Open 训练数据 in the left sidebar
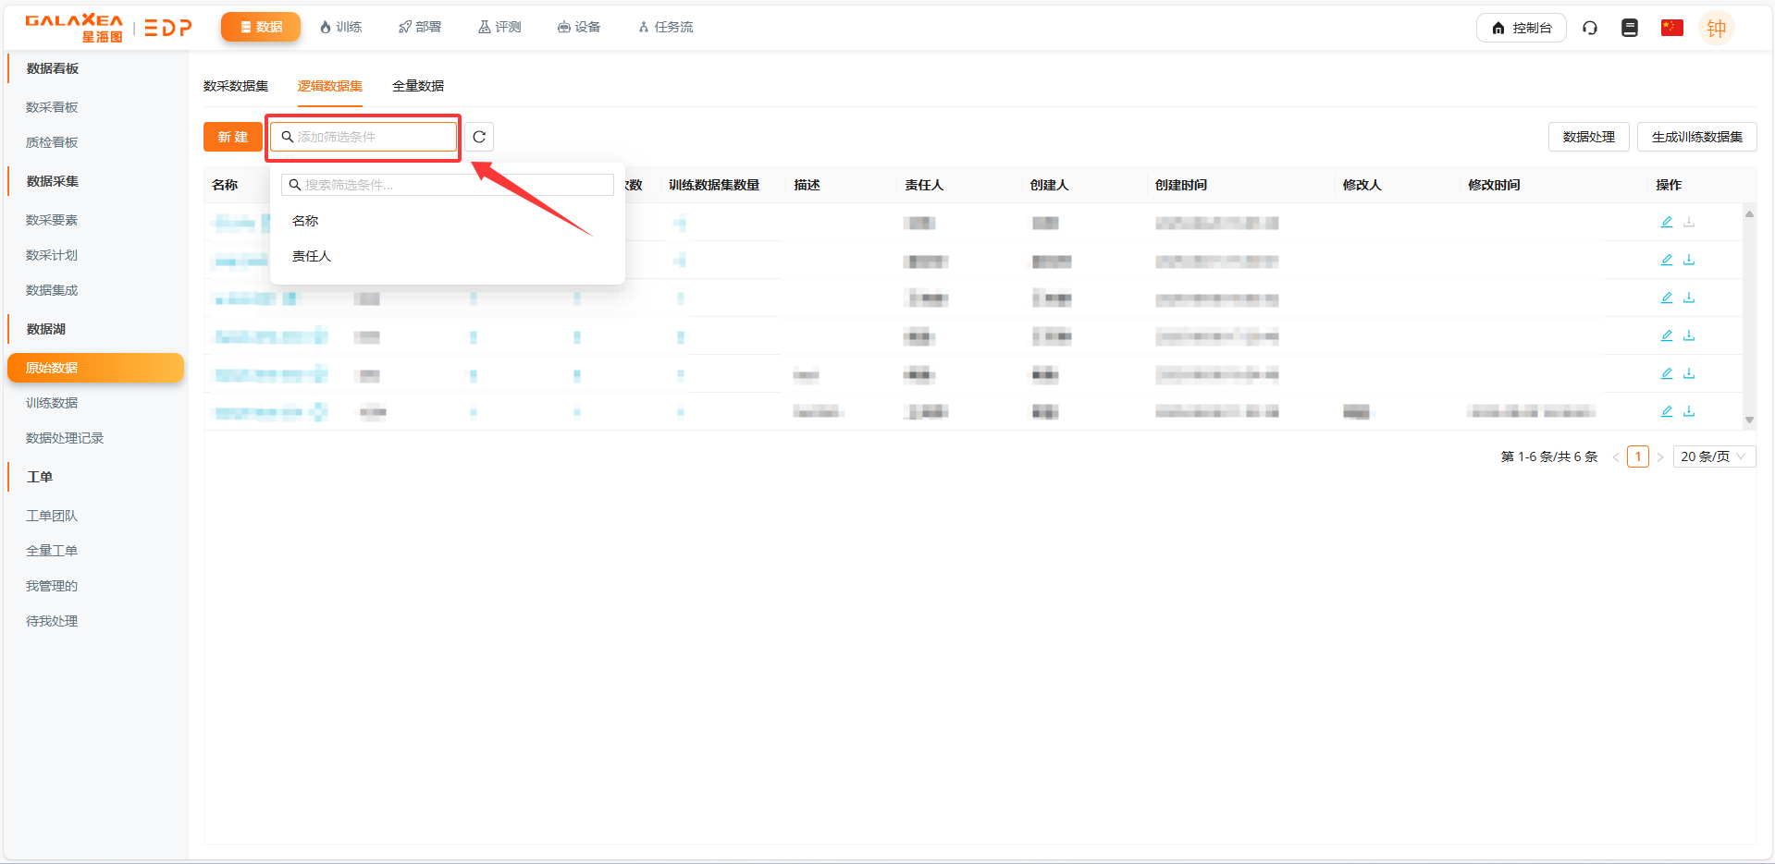The image size is (1775, 864). pos(52,403)
